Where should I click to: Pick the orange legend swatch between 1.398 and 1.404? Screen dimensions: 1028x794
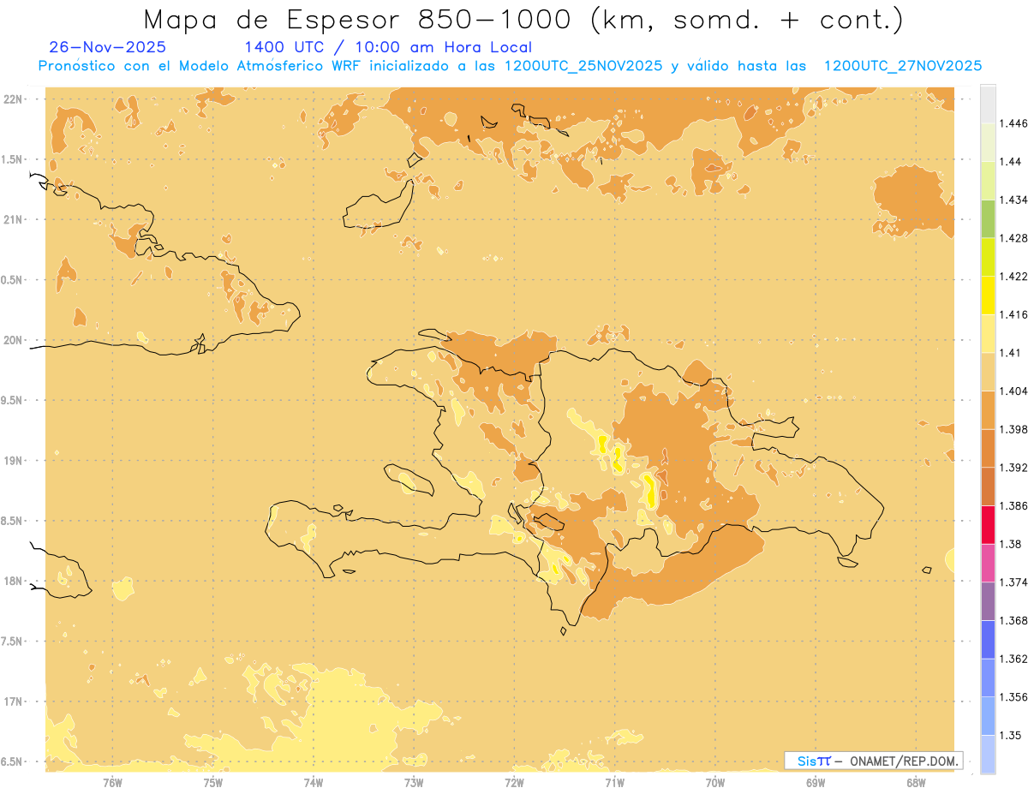tap(988, 409)
